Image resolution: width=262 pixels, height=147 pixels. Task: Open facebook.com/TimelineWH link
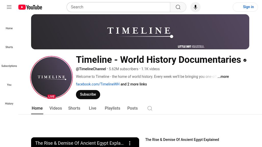coord(98,84)
